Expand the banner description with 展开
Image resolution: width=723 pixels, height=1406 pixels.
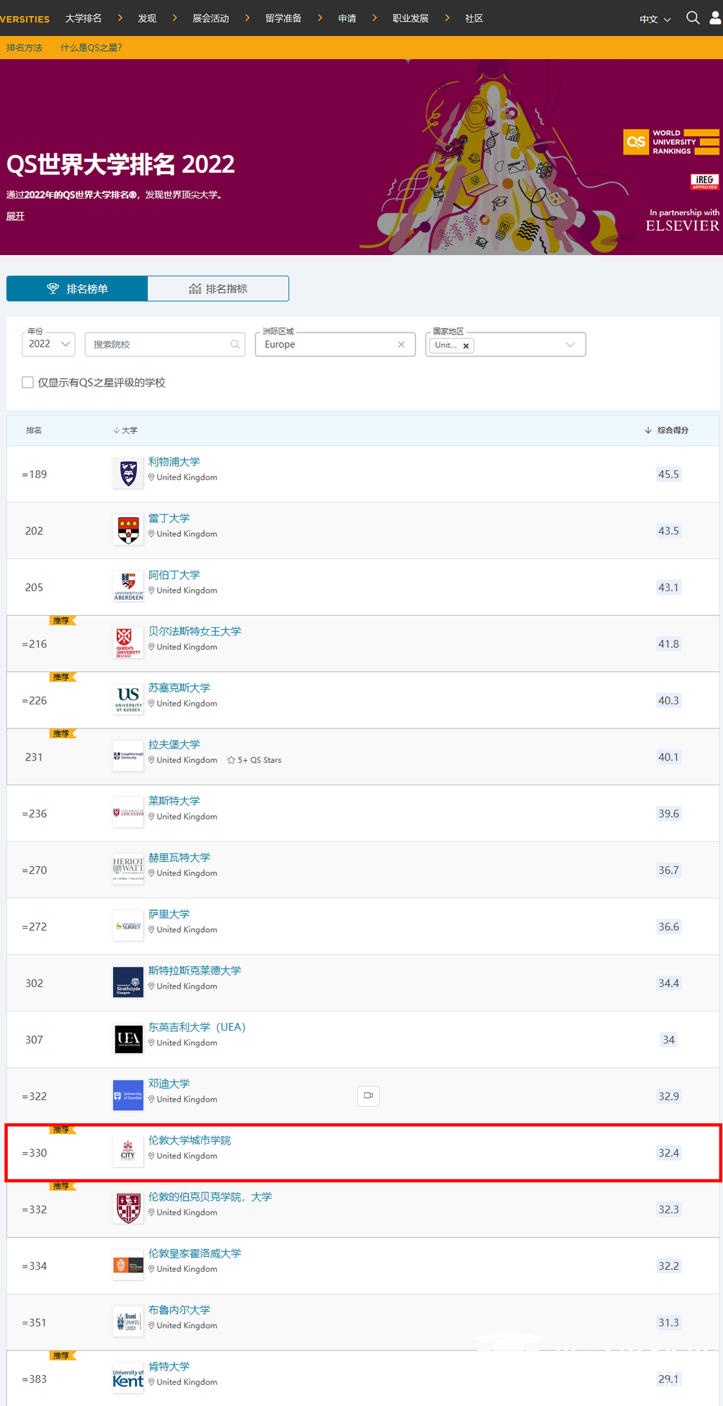point(15,216)
